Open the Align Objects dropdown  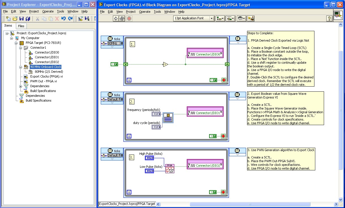coord(220,18)
